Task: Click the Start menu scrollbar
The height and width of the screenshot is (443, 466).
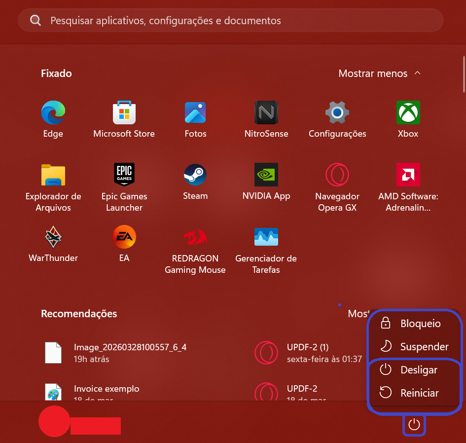Action: (x=464, y=74)
